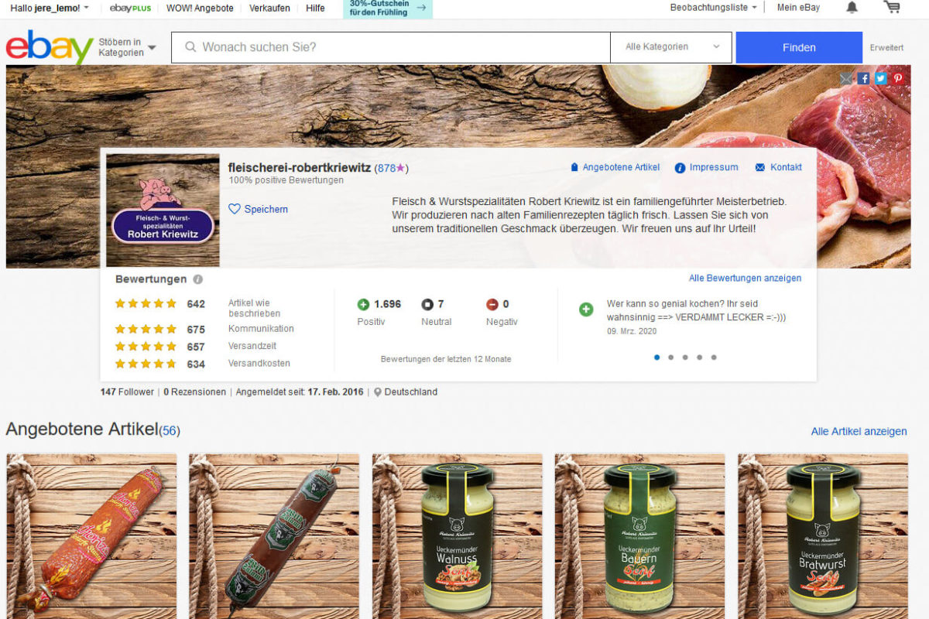
Task: Open the Walnuss Senf jar thumbnail
Action: pos(457,536)
